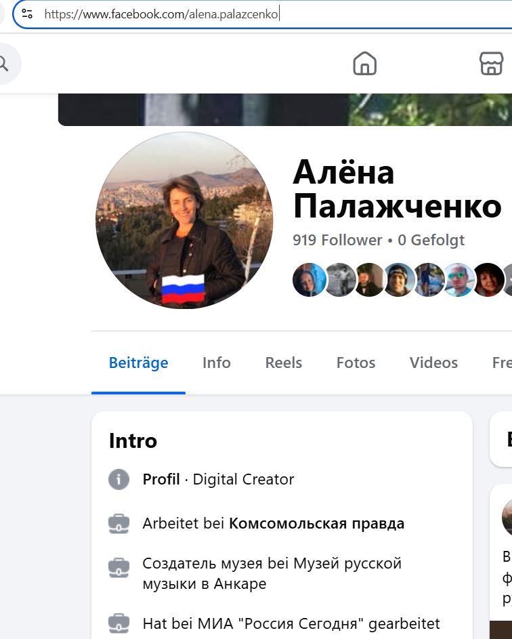512x639 pixels.
Task: Open the Marketplace storefront icon
Action: pos(491,63)
